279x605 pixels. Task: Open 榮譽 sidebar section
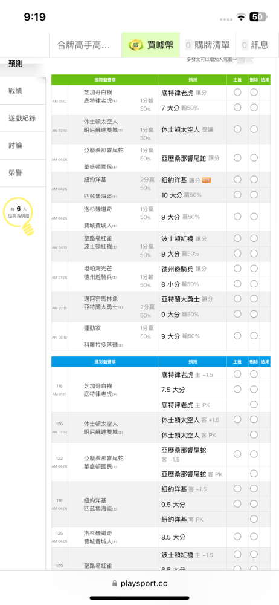click(x=23, y=173)
